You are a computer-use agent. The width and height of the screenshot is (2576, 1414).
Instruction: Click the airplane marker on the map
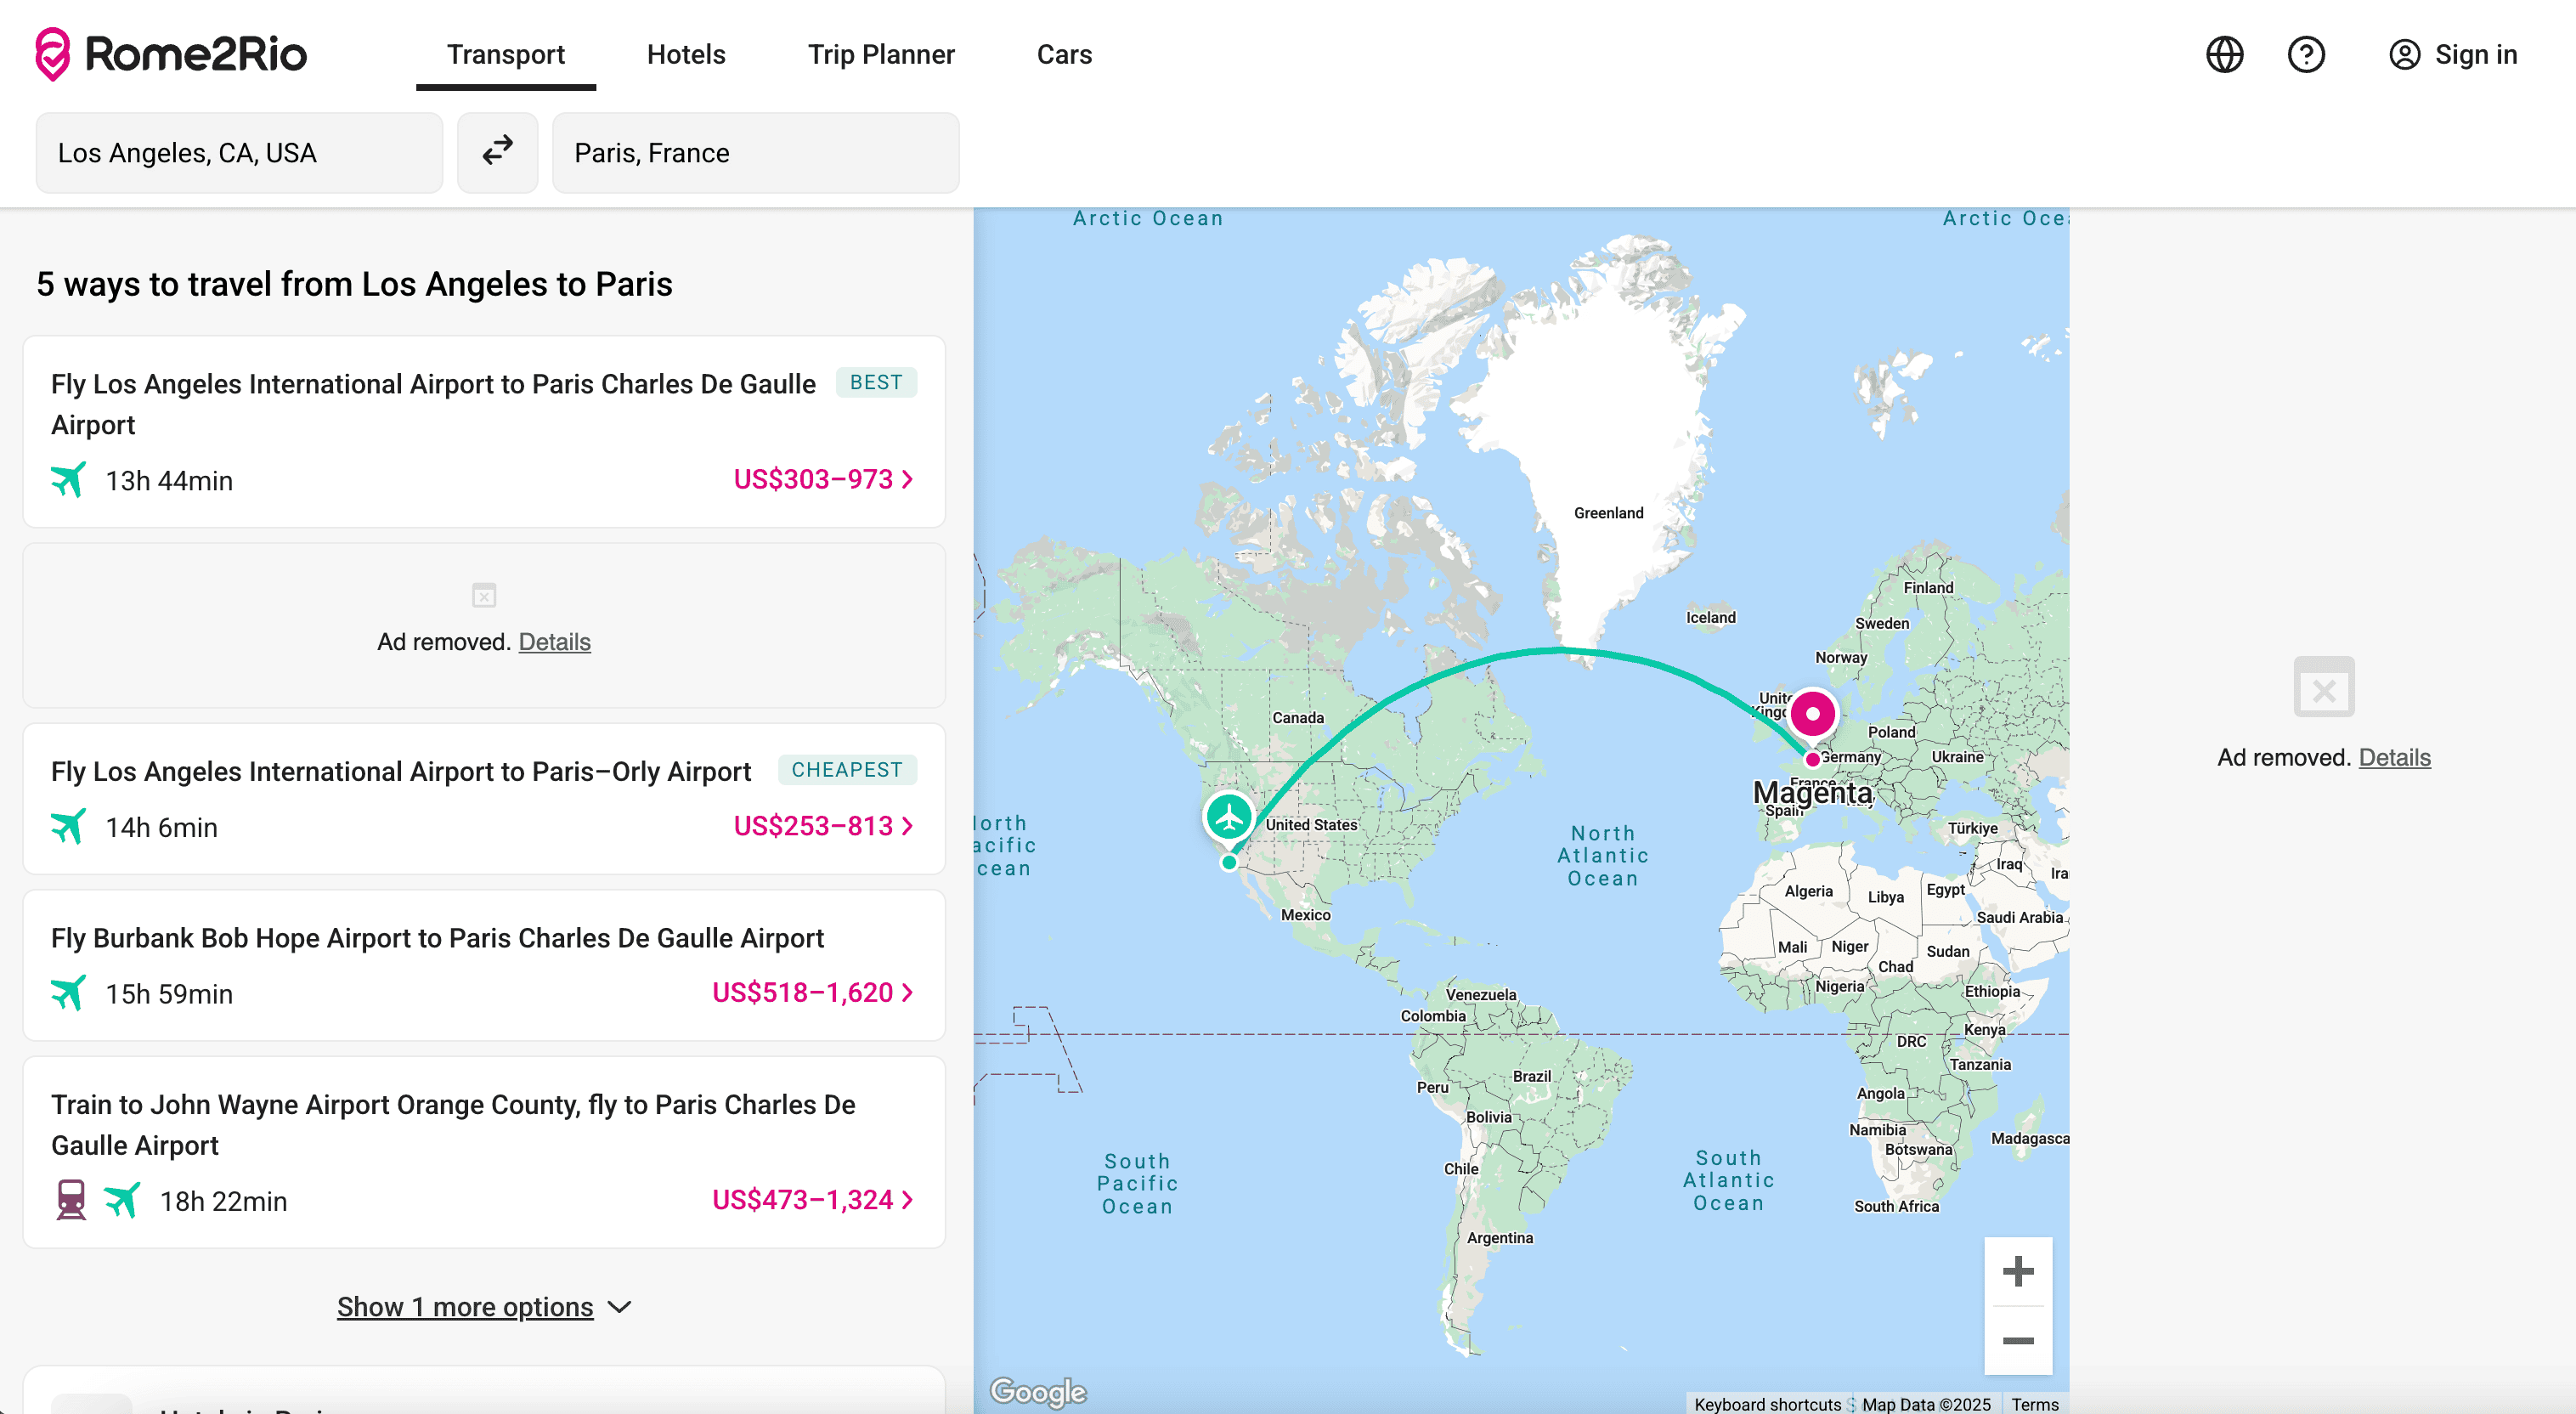coord(1229,817)
